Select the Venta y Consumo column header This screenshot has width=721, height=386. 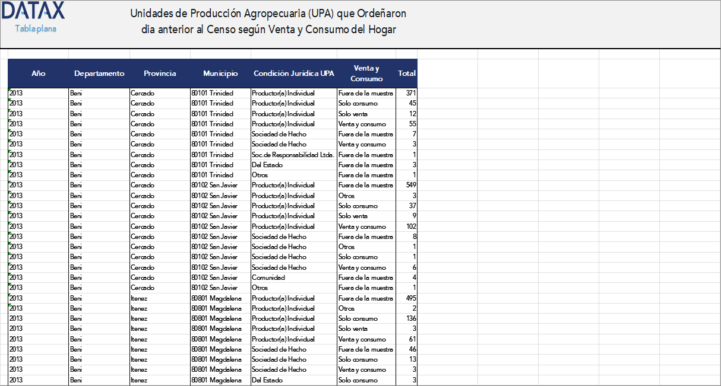tap(366, 74)
